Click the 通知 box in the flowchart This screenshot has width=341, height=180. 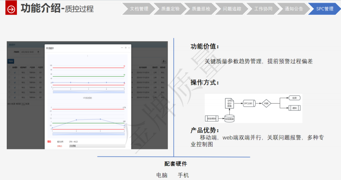(294, 108)
